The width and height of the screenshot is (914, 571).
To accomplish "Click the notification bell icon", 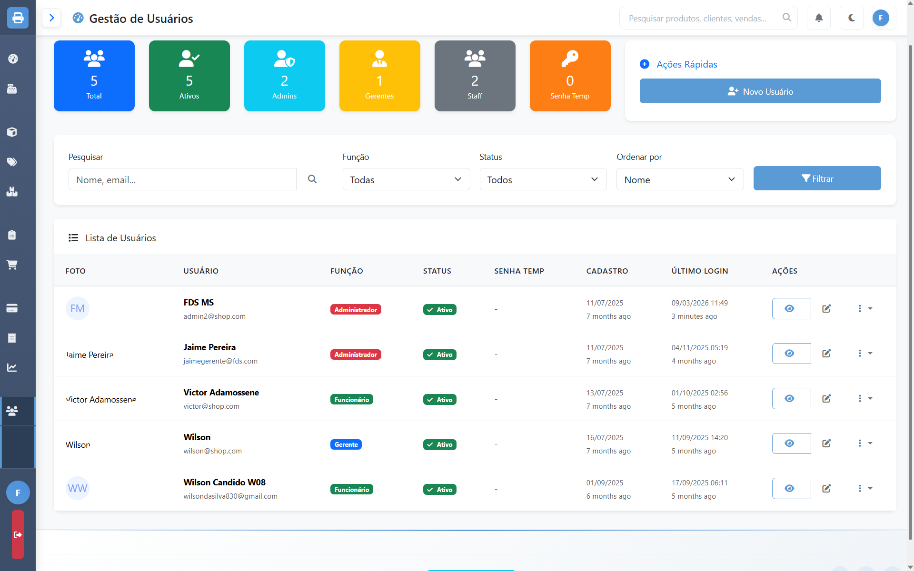I will 818,18.
